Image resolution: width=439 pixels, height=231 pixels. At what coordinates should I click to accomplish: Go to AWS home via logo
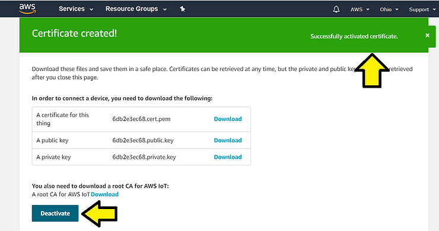pos(27,9)
